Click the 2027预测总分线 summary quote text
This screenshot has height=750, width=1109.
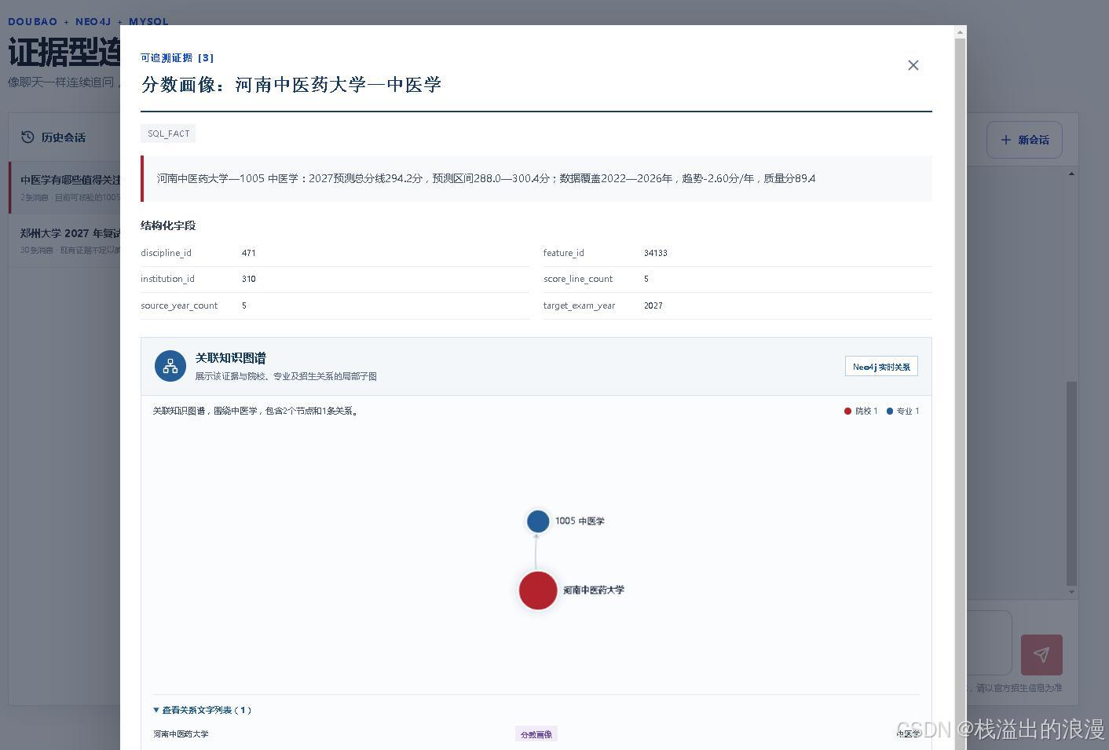pos(486,178)
